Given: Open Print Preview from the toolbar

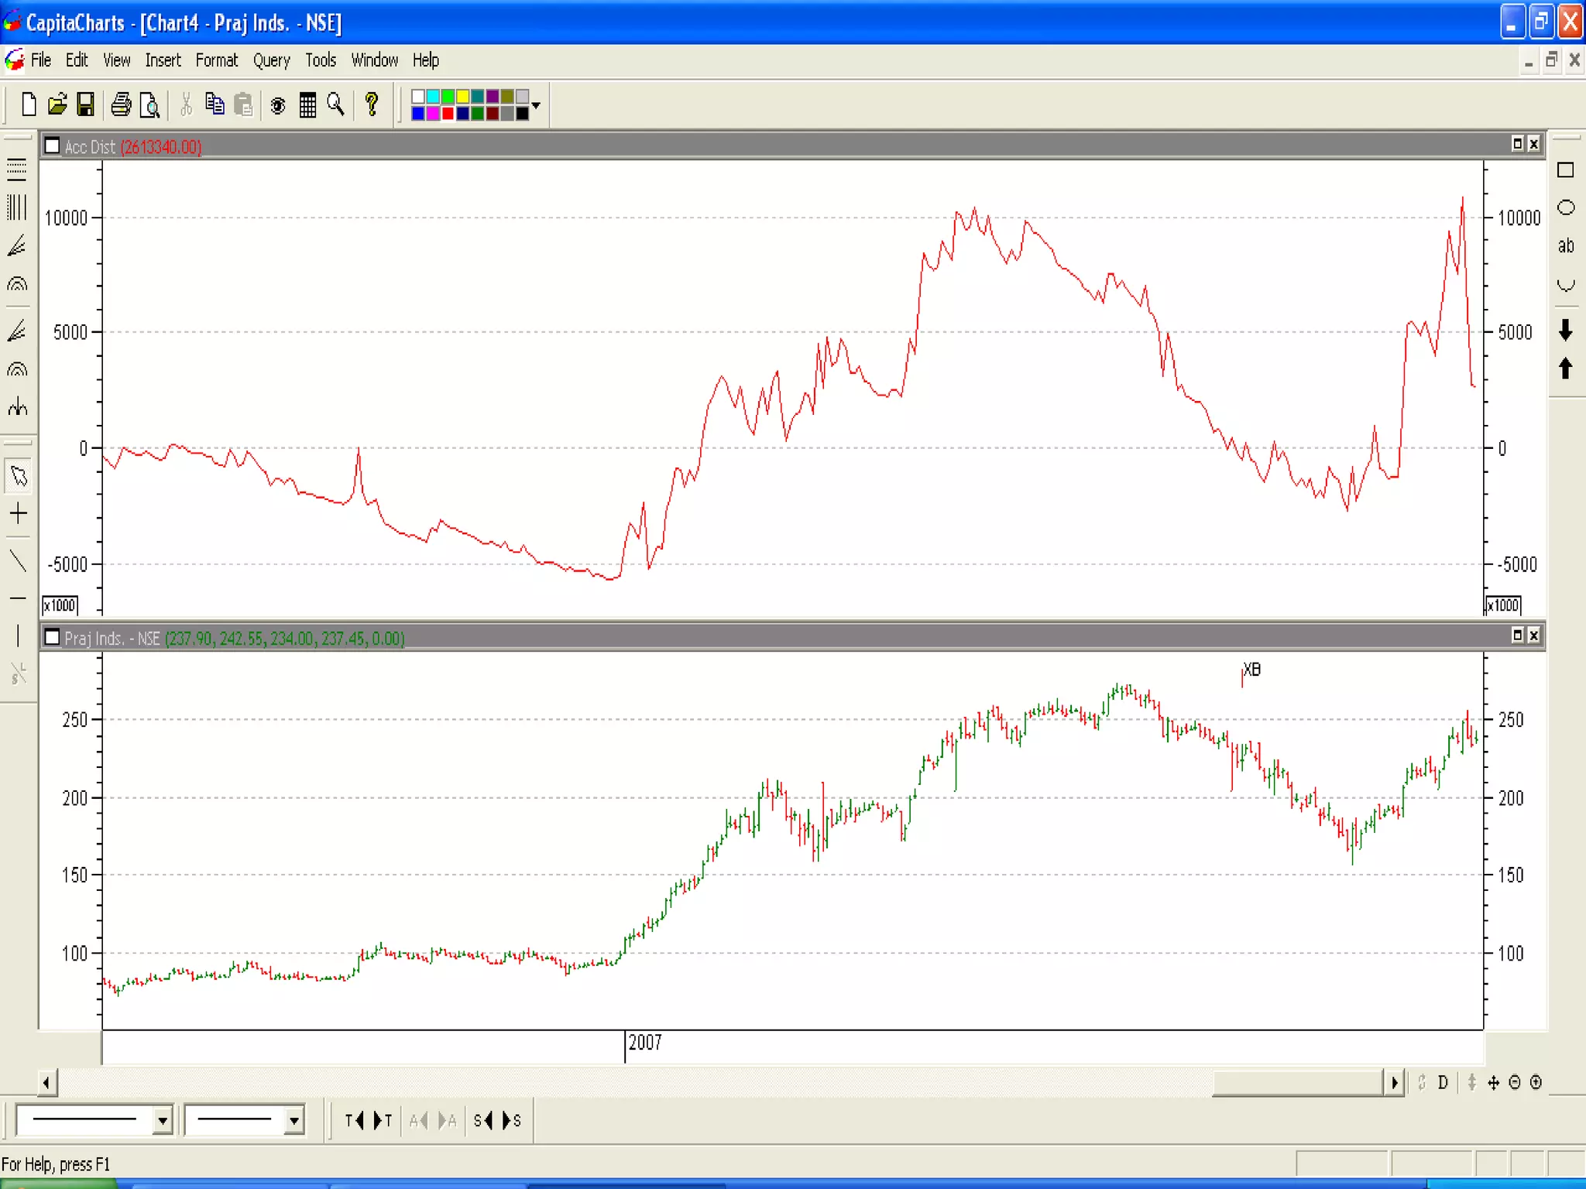Looking at the screenshot, I should (149, 105).
